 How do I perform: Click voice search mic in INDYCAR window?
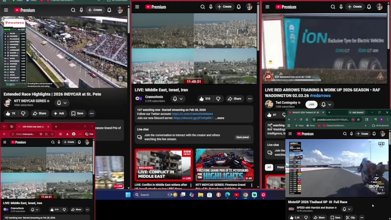[81, 10]
